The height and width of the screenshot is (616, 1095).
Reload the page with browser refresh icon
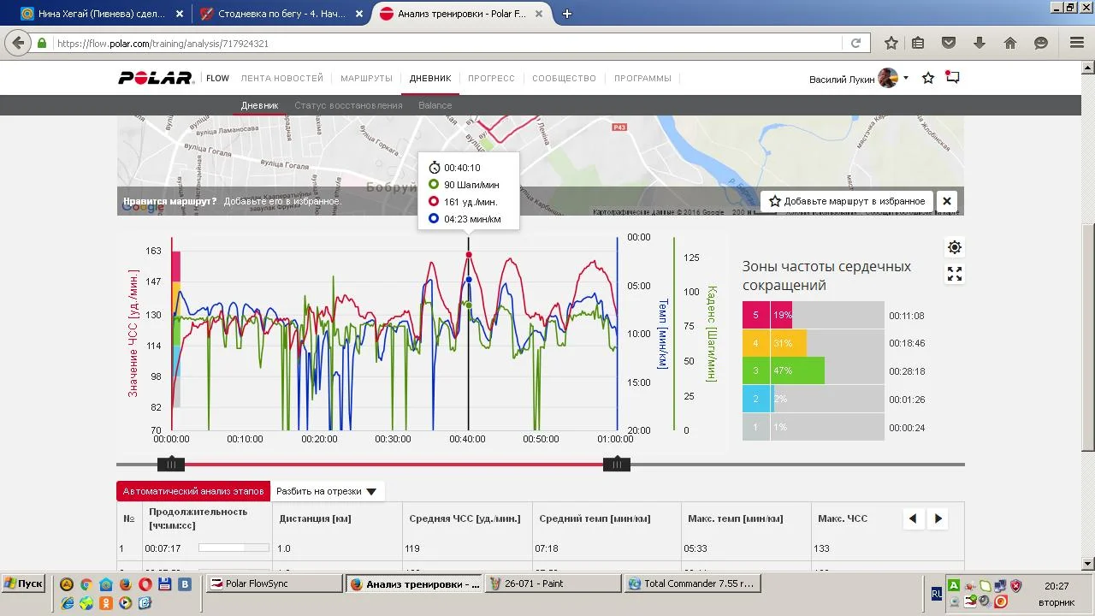coord(855,43)
